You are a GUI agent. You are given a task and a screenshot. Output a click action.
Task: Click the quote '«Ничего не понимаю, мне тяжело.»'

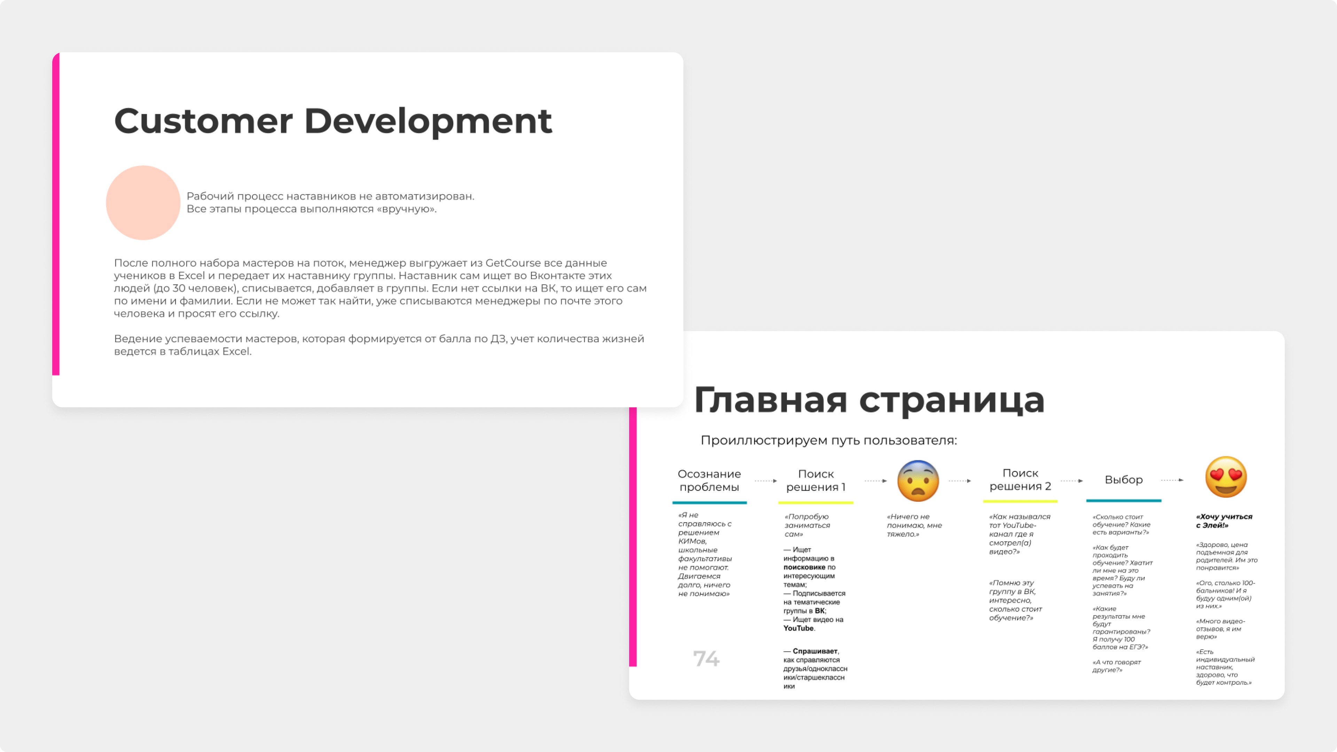coord(914,525)
